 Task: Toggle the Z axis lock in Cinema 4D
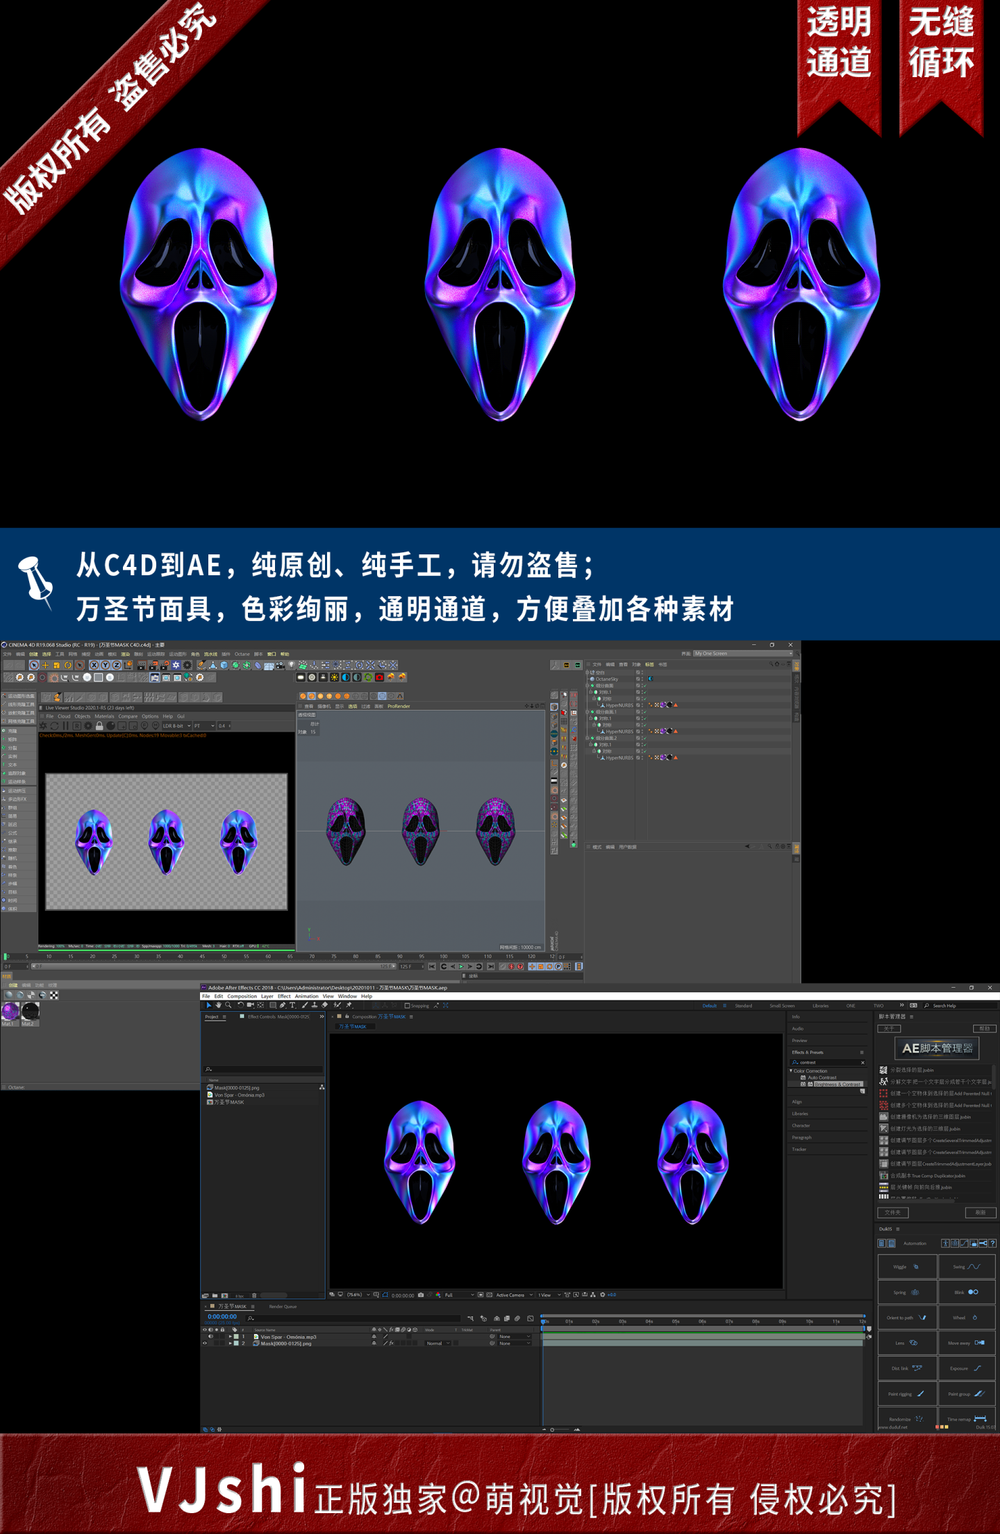[116, 665]
